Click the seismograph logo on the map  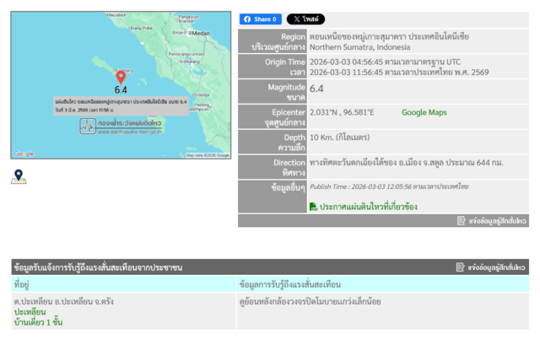pos(88,126)
